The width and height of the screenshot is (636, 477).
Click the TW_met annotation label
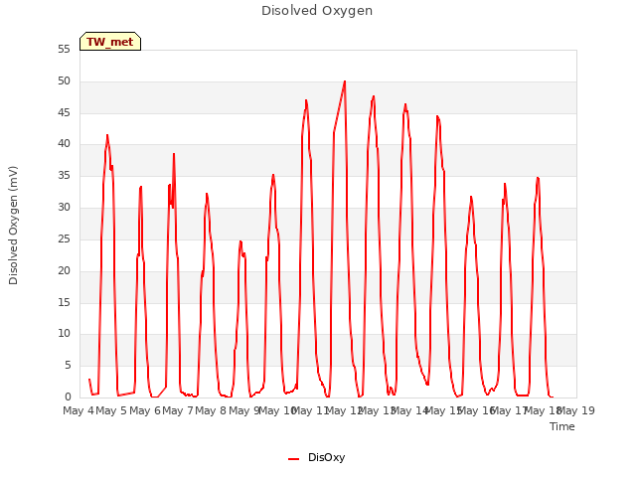(x=110, y=42)
